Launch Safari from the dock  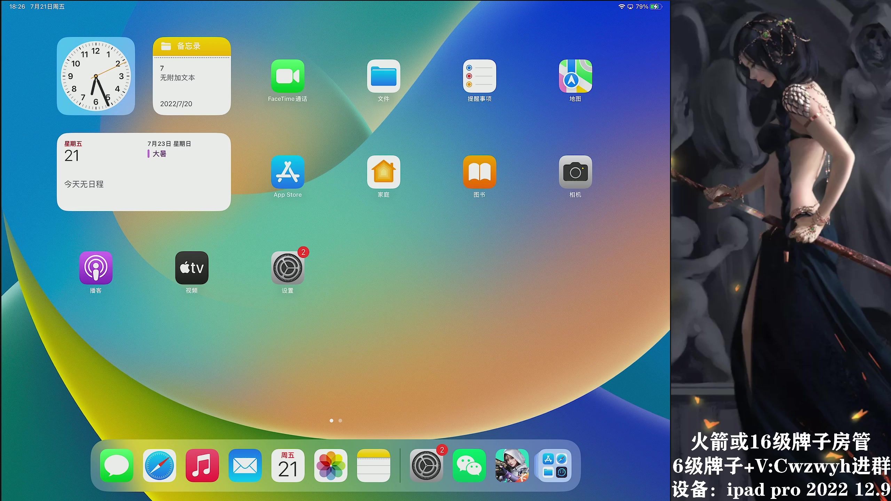pos(159,466)
